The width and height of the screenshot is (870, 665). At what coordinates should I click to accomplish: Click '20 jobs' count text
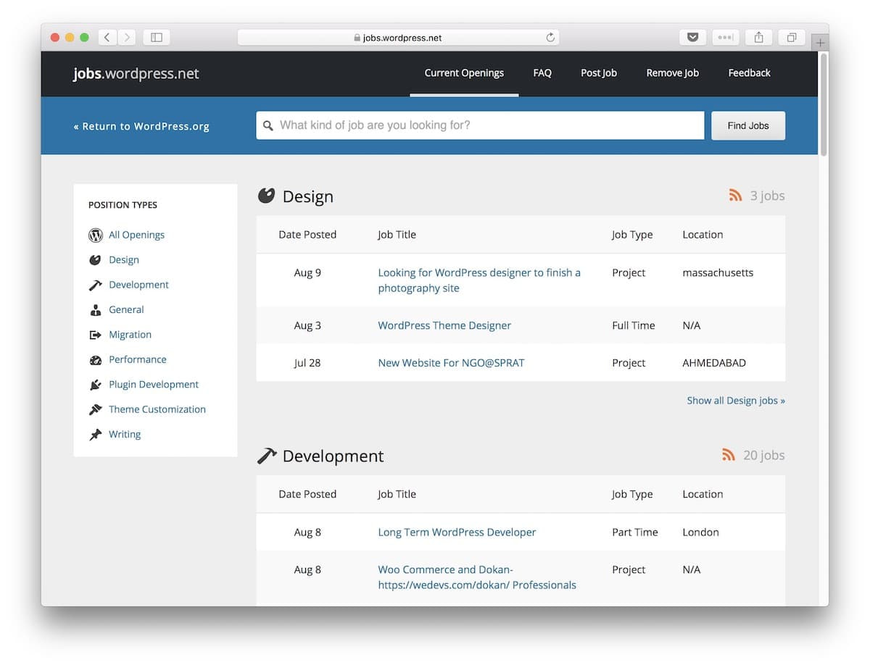pyautogui.click(x=764, y=455)
